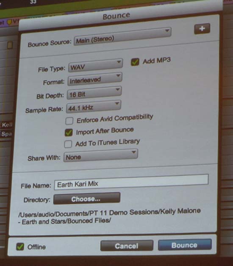Open the File Type WAV dropdown
Image resolution: width=233 pixels, height=266 pixels.
tap(95, 65)
